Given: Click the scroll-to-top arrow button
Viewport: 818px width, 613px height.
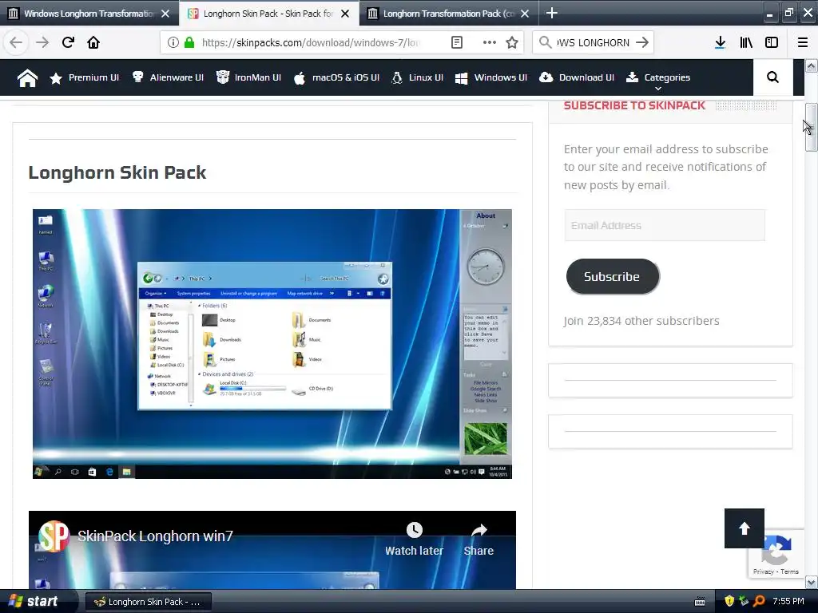Looking at the screenshot, I should pyautogui.click(x=745, y=528).
